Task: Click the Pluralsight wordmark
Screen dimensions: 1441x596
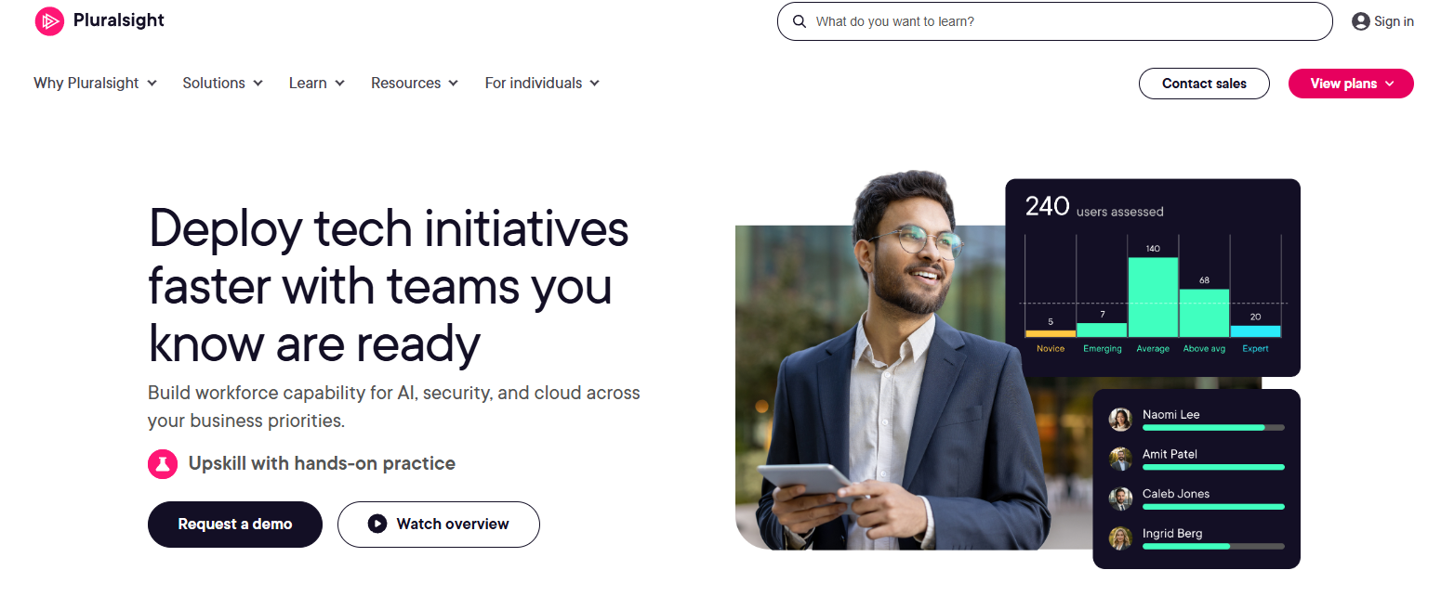Action: (119, 20)
